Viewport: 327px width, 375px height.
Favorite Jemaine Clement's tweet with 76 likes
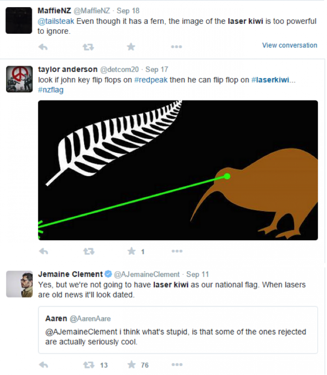click(x=131, y=365)
